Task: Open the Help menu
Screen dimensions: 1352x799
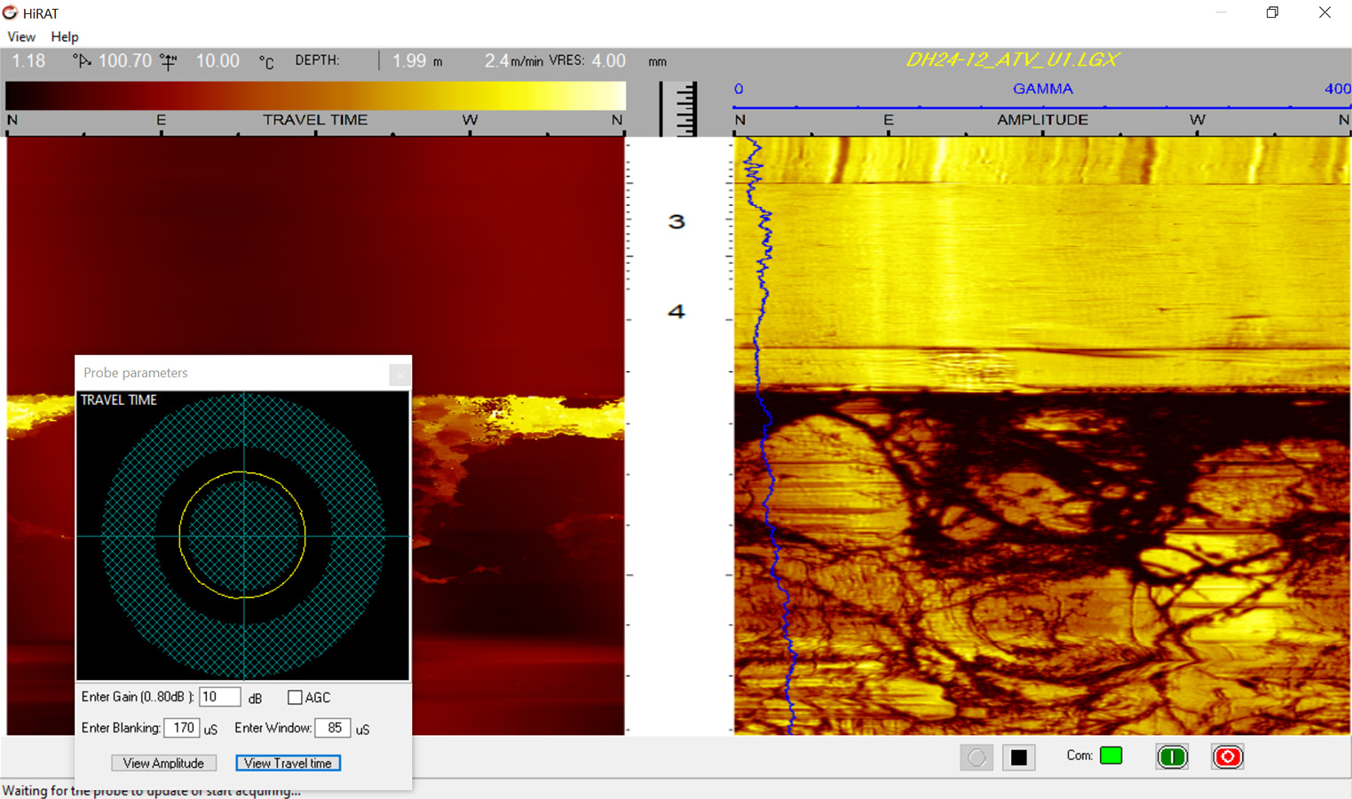Action: (x=65, y=36)
